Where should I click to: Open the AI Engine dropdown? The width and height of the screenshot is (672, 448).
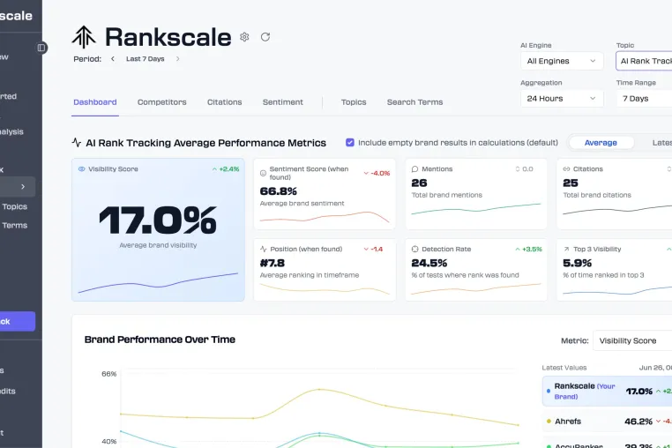coord(562,61)
